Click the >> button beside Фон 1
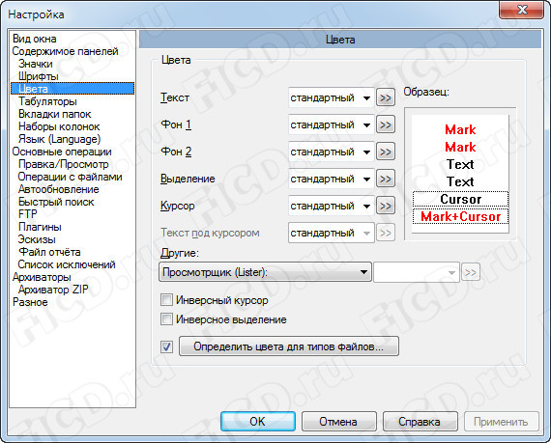Viewport: 551px width, 443px height. [x=386, y=125]
